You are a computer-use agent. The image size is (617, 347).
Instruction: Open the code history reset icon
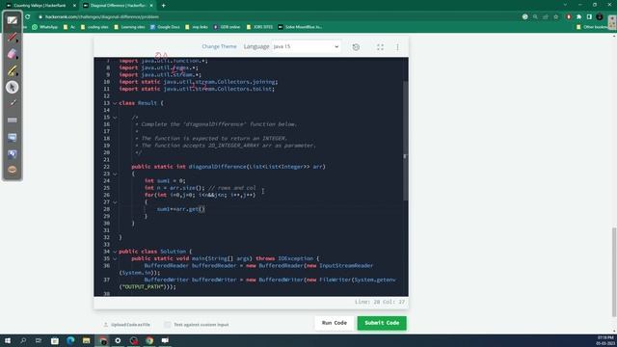point(356,47)
